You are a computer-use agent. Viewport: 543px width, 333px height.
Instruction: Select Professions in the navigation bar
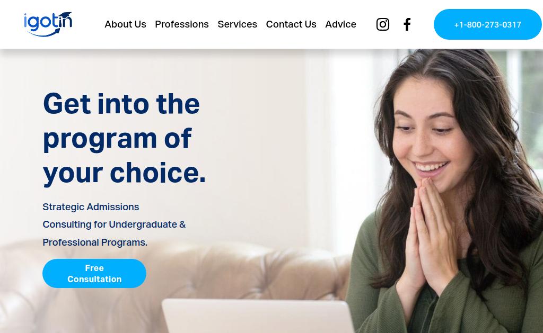click(x=182, y=24)
